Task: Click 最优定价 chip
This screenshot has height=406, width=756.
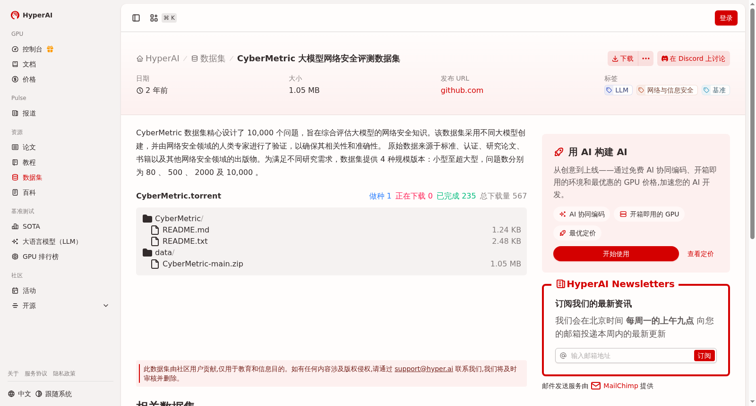Action: tap(577, 233)
